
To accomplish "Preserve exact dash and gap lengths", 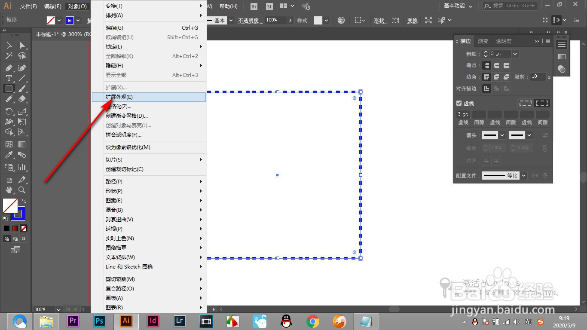I will click(x=526, y=103).
